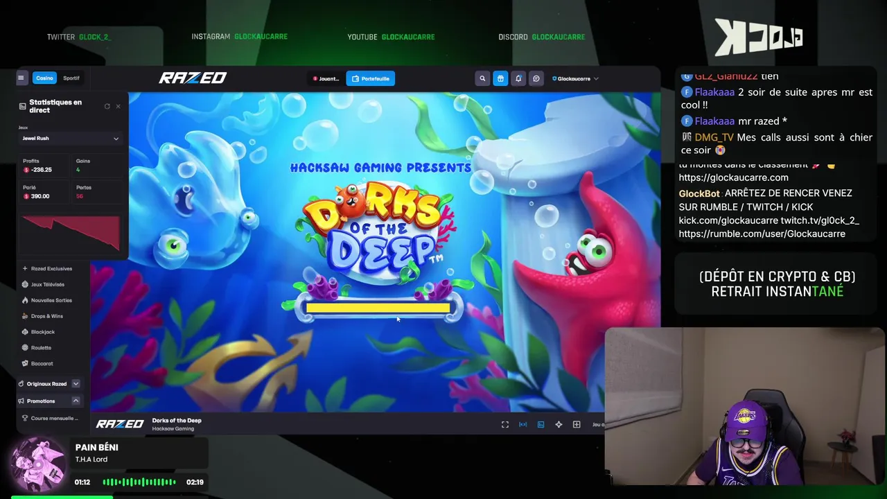The height and width of the screenshot is (499, 887).
Task: Open glockaucarre.com link in chat
Action: pyautogui.click(x=733, y=177)
